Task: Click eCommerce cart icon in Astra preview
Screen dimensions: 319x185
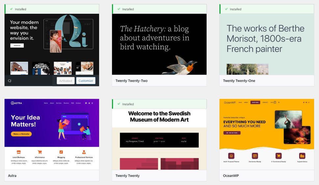Action: point(40,152)
